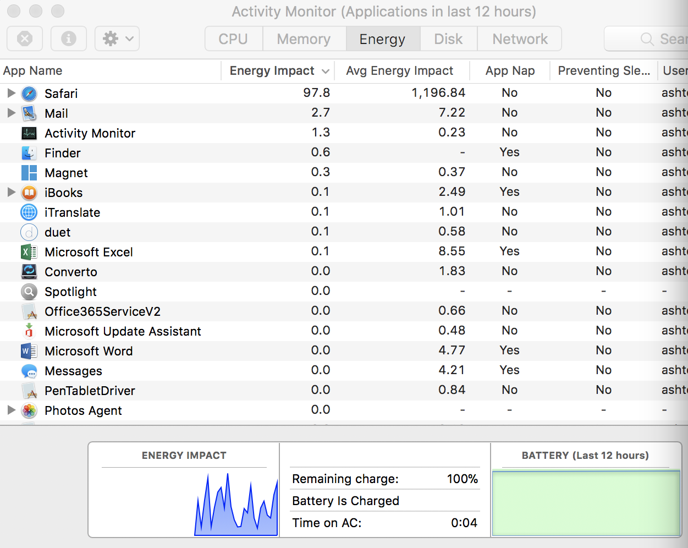Click the Remaining charge 100% value
Image resolution: width=688 pixels, height=548 pixels.
point(463,479)
